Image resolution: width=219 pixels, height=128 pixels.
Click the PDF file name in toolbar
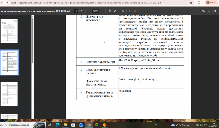pyautogui.click(x=35, y=11)
